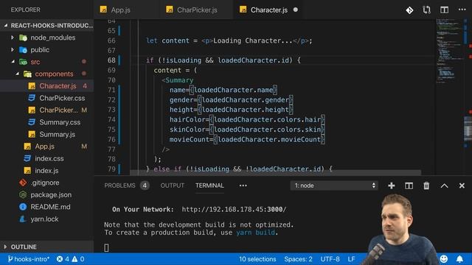This screenshot has height=265, width=472.
Task: Click the code minimap
Action: tap(450, 51)
